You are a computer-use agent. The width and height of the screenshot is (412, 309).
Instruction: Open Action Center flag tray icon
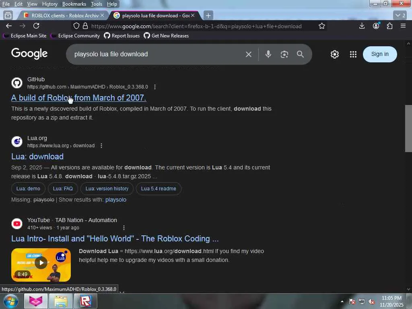[x=352, y=302]
